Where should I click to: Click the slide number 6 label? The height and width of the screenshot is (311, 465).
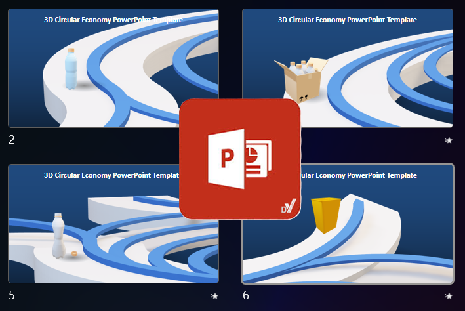[246, 296]
